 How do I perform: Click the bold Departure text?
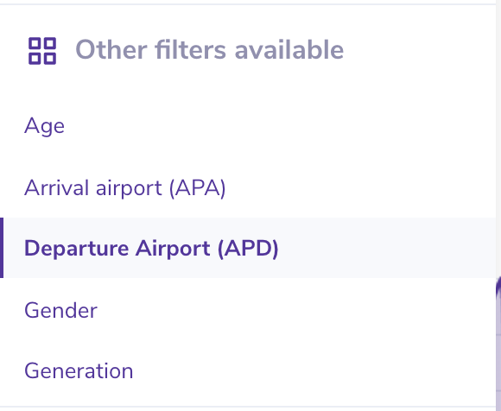click(x=76, y=249)
